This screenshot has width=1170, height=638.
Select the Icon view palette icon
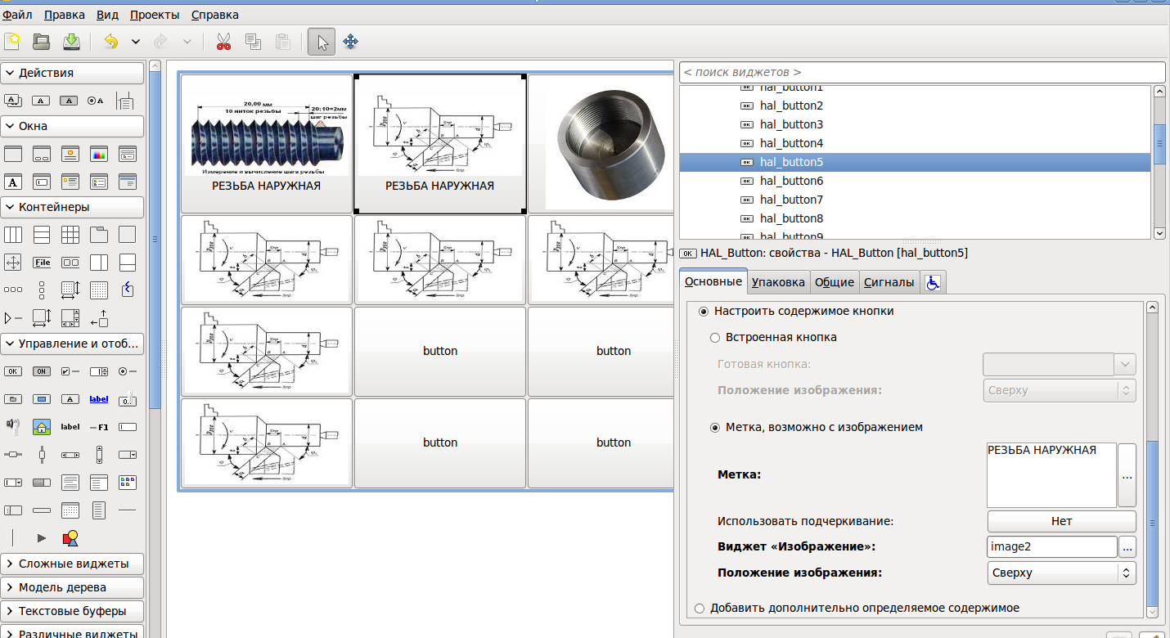(127, 482)
